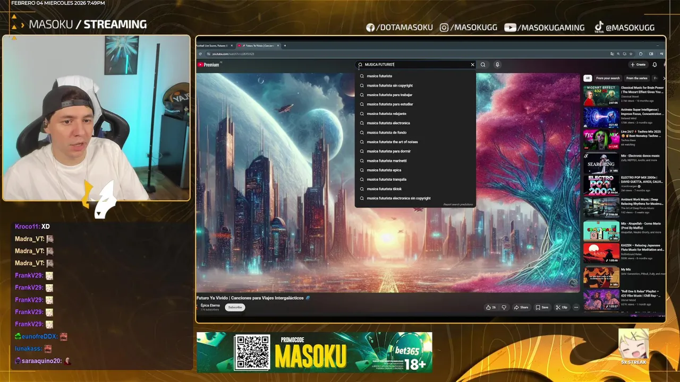Image resolution: width=680 pixels, height=382 pixels.
Task: Click into the YouTube search field
Action: (x=414, y=65)
